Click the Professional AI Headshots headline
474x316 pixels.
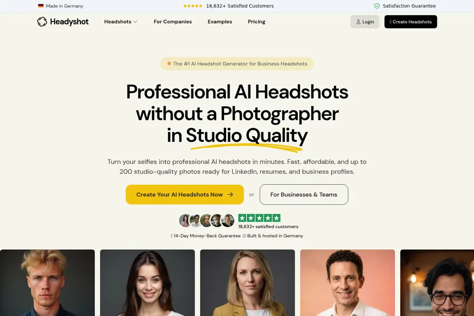point(237,92)
